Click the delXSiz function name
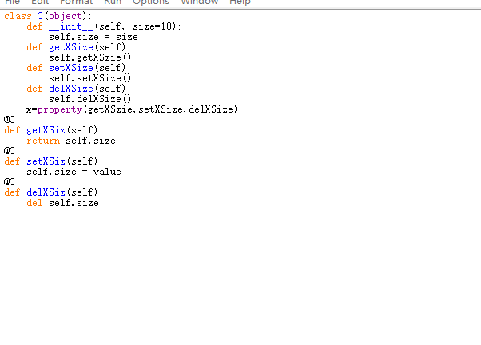The height and width of the screenshot is (345, 481). [x=46, y=192]
